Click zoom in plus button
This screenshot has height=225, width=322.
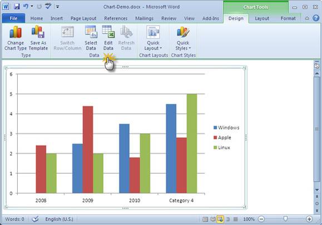309,219
